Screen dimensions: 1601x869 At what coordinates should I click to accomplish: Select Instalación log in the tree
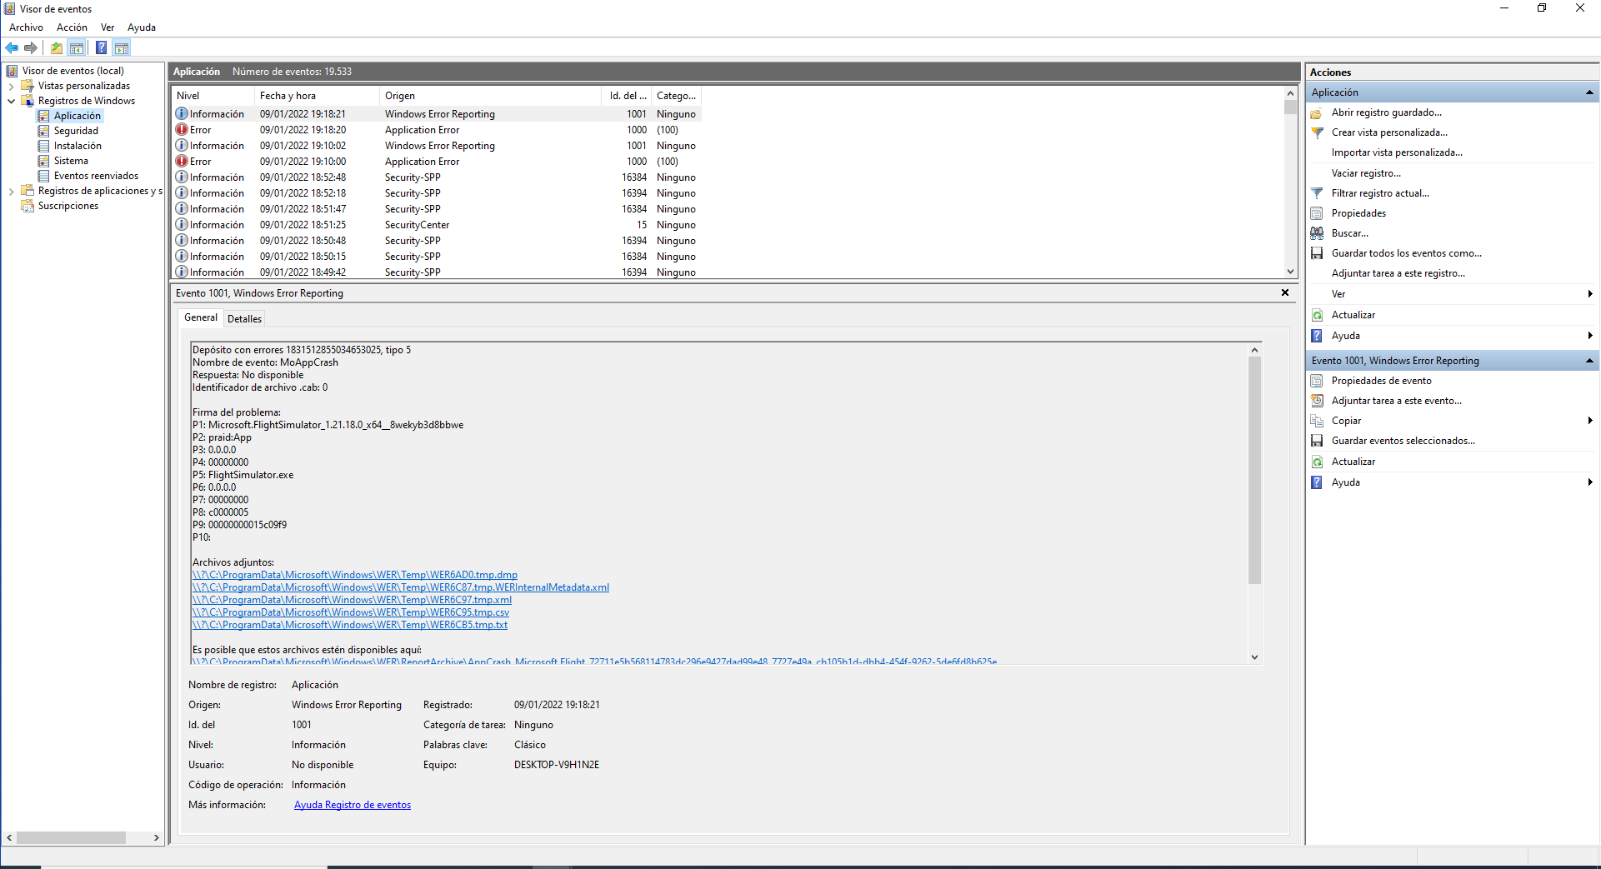click(78, 146)
